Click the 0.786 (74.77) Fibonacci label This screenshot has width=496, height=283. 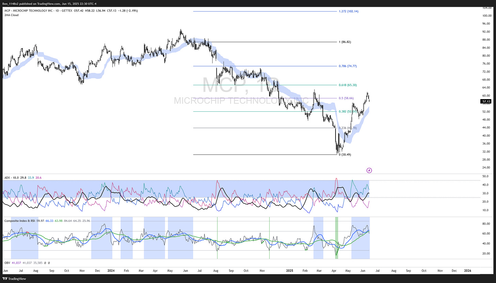347,66
